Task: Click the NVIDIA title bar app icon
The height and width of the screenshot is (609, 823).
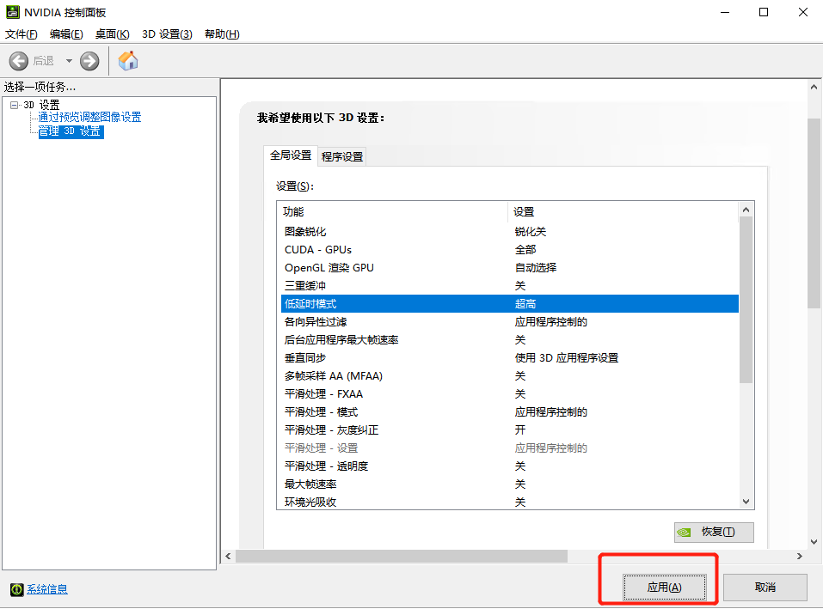Action: pos(13,11)
